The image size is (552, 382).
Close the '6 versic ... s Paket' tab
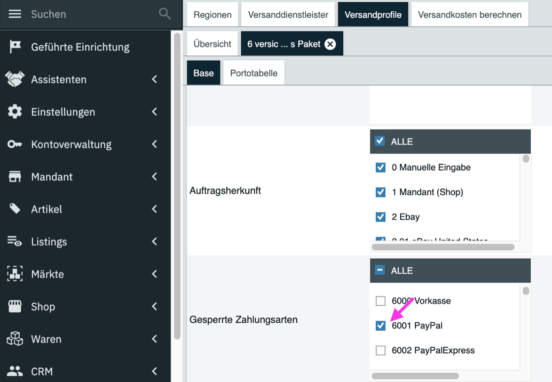point(331,44)
